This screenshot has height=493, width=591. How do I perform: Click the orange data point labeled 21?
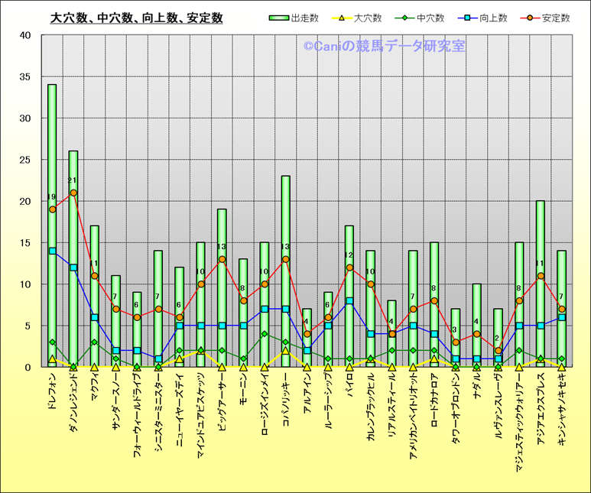73,193
